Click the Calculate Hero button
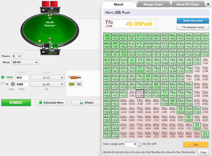The height and width of the screenshot is (156, 212). coord(51,103)
